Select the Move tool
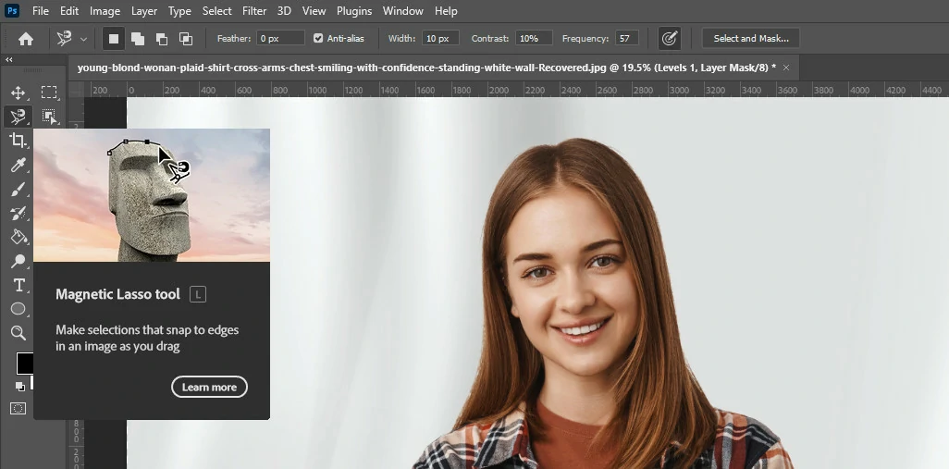This screenshot has height=469, width=949. tap(18, 93)
